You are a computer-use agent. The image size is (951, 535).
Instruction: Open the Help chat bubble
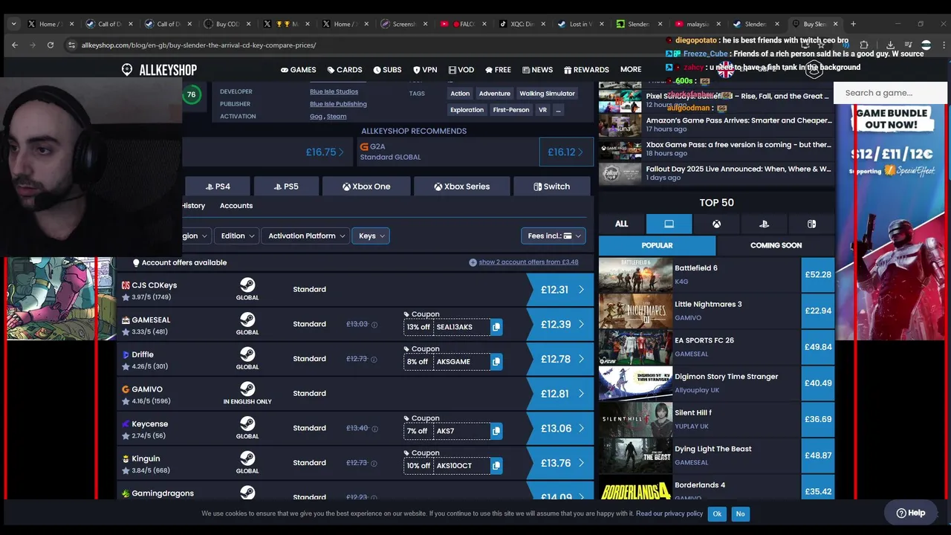tap(910, 513)
